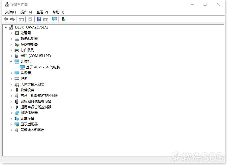Select the 处理器 label
The width and height of the screenshot is (227, 165).
26,33
